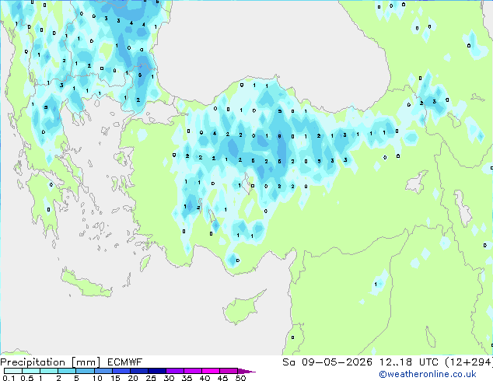Image resolution: width=493 pixels, height=381 pixels.
Task: Click the "30" legend value label
Action: (x=169, y=378)
